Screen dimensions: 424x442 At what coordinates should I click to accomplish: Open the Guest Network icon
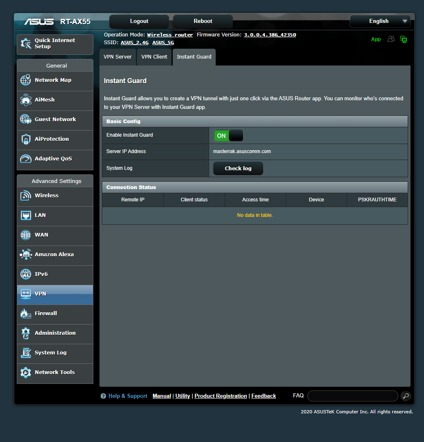click(26, 119)
